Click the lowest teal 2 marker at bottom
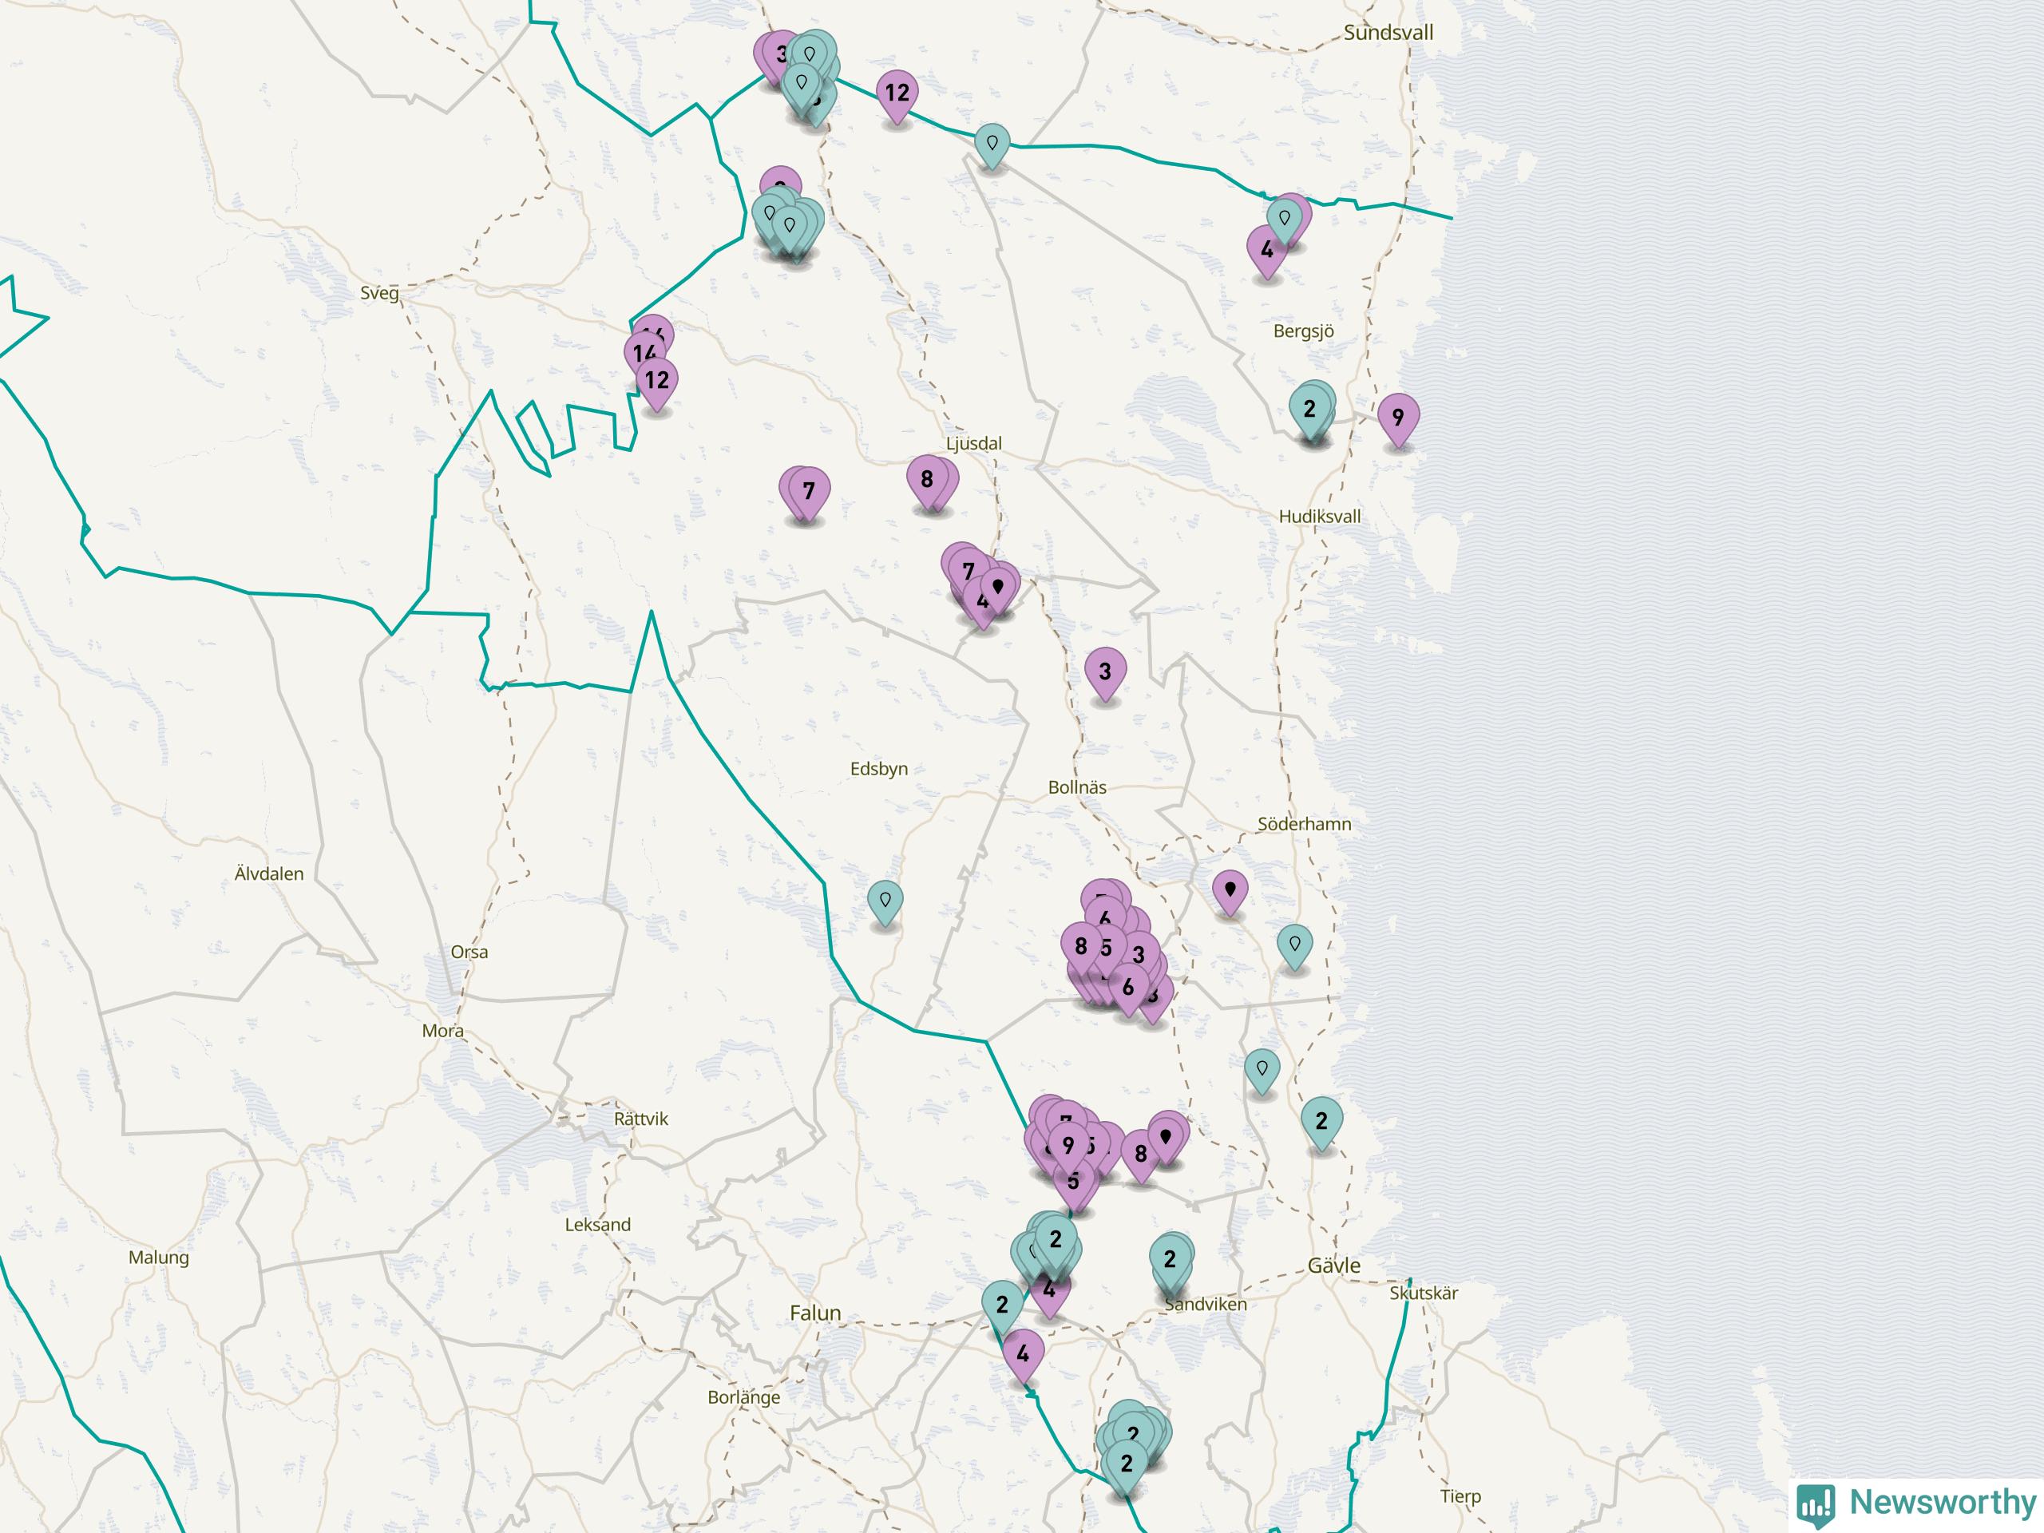 click(x=1126, y=1466)
